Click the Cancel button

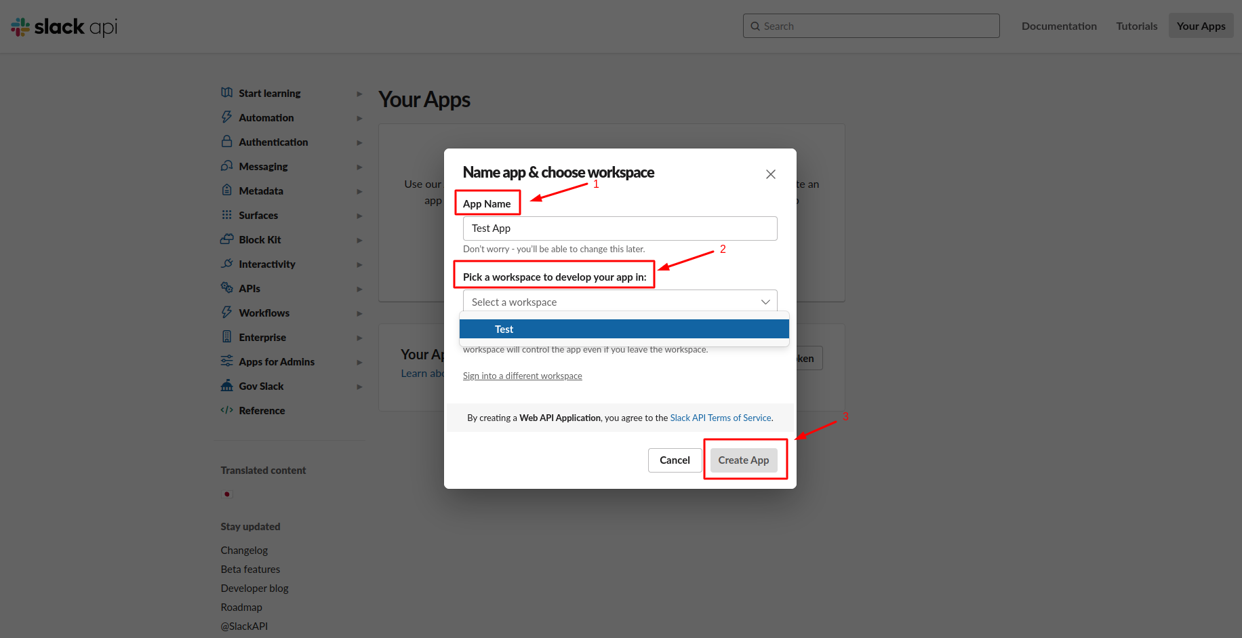pyautogui.click(x=675, y=460)
